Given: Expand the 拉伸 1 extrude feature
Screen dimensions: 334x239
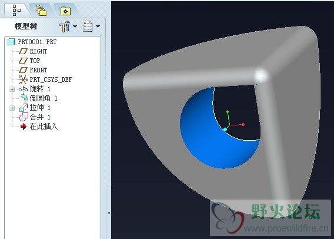Looking at the screenshot, I should [12, 108].
